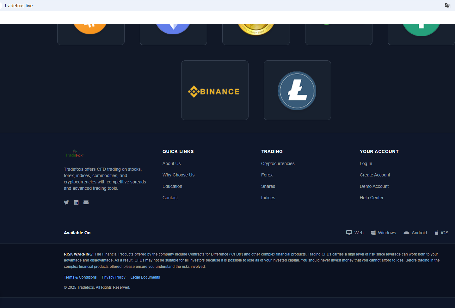
Task: Select the Litecoin coin card
Action: [297, 90]
